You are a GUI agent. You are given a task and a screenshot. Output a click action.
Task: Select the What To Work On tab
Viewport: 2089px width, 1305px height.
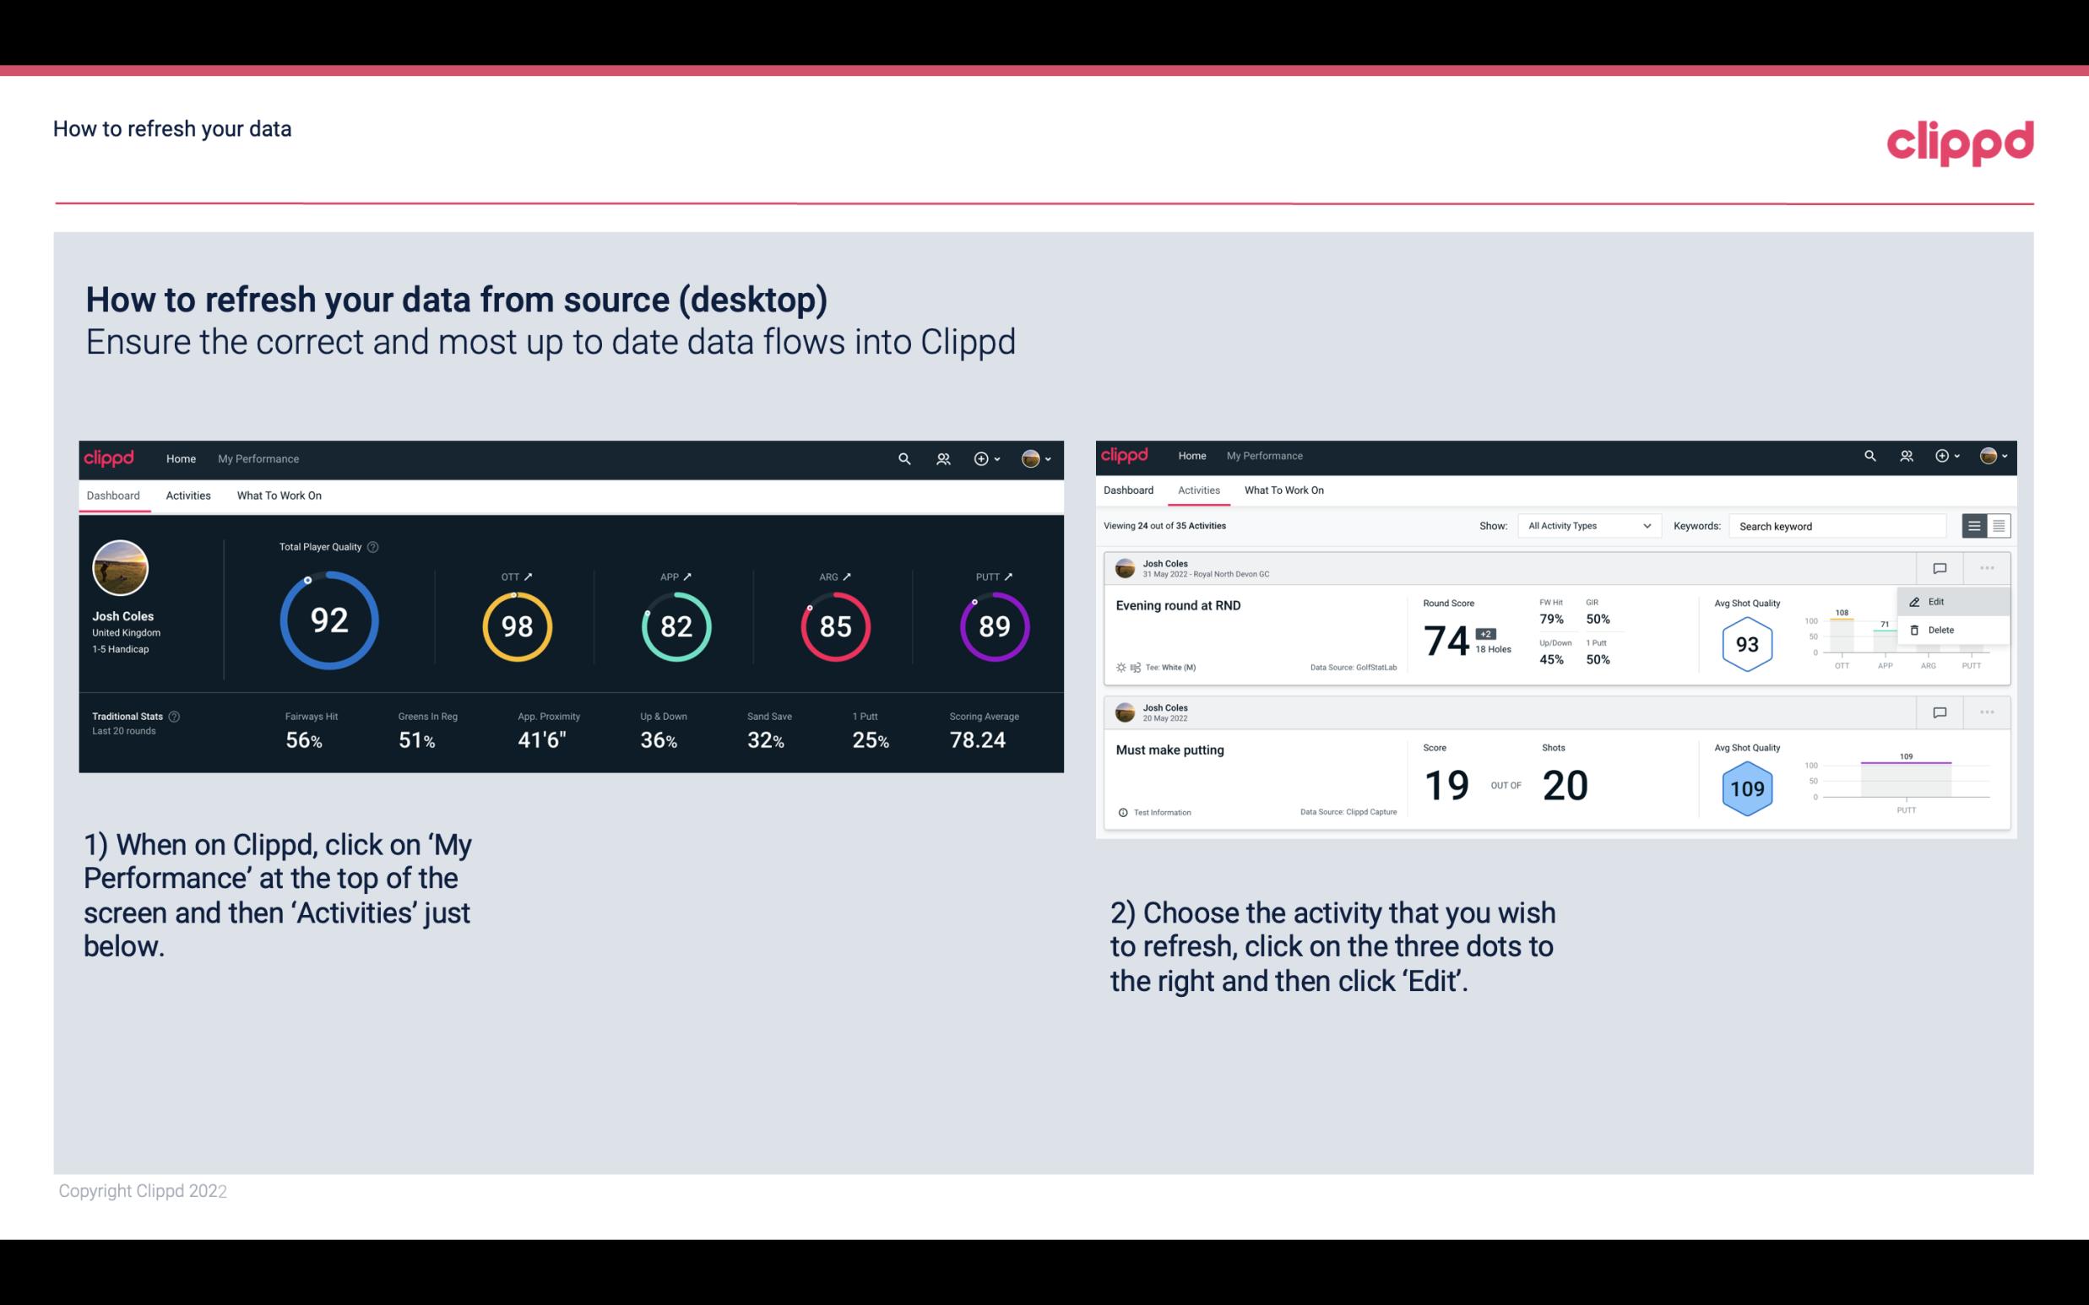279,495
